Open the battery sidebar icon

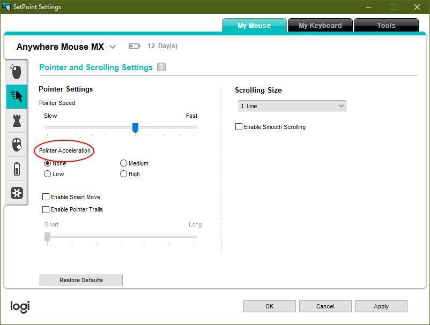pos(17,169)
